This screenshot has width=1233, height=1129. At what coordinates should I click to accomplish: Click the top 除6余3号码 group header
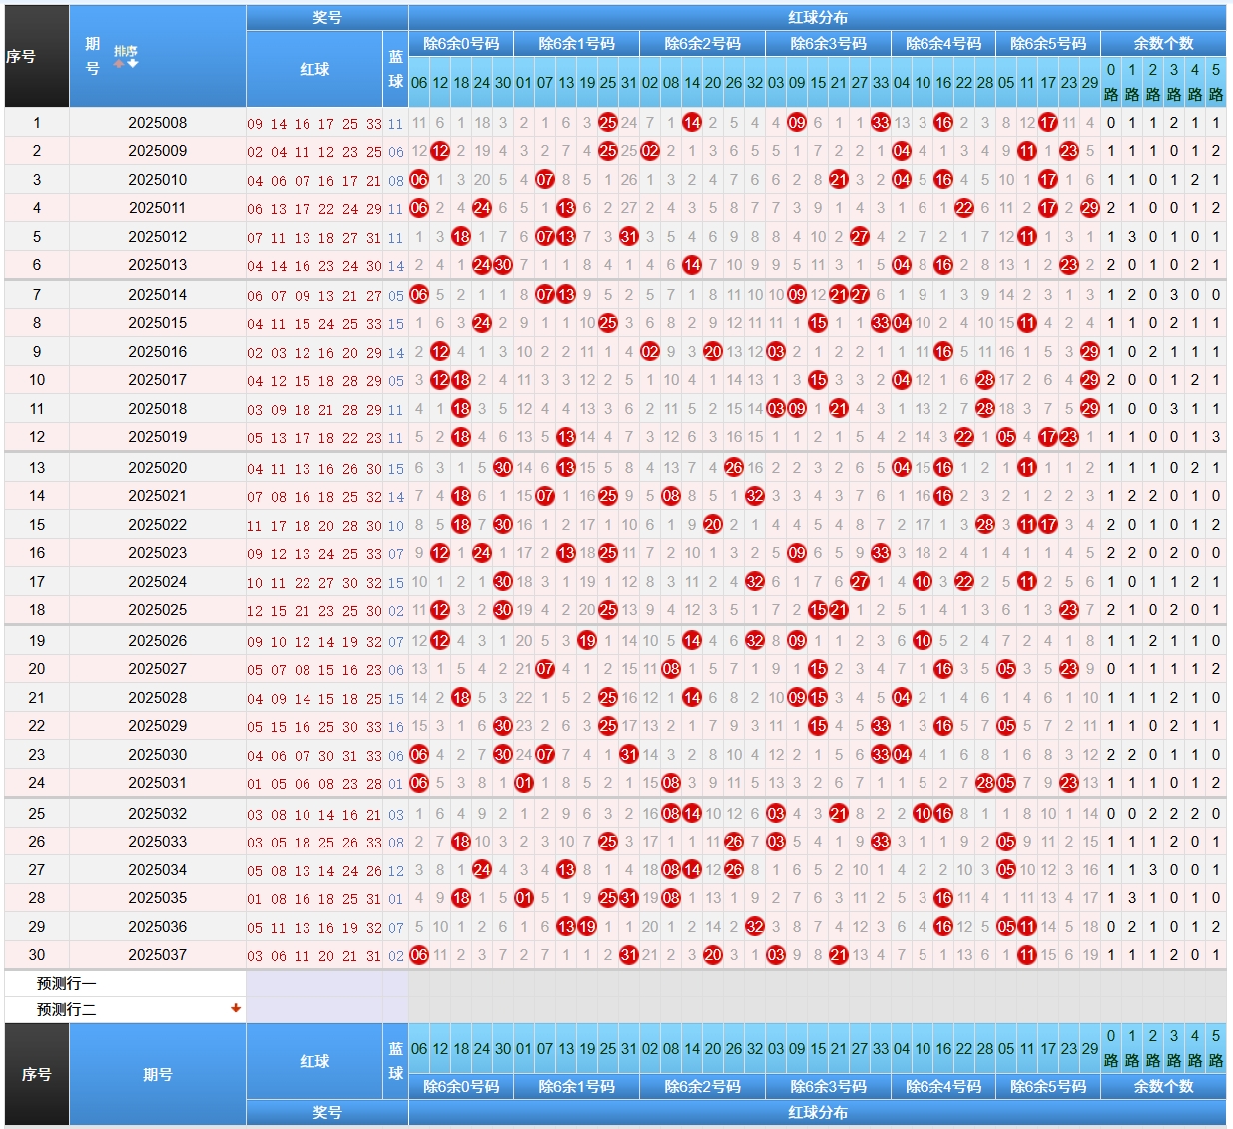pyautogui.click(x=828, y=43)
